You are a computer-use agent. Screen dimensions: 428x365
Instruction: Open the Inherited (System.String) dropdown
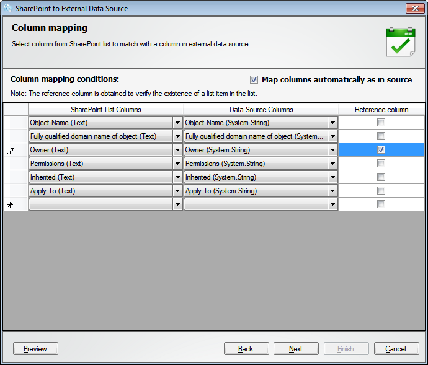332,177
